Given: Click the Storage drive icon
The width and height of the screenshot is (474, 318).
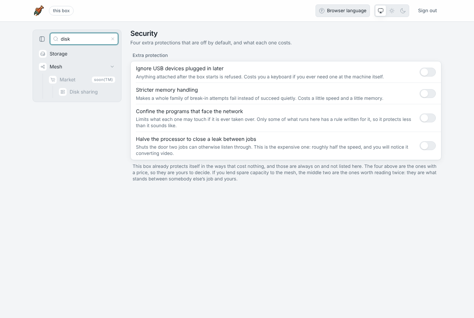Looking at the screenshot, I should 43,54.
